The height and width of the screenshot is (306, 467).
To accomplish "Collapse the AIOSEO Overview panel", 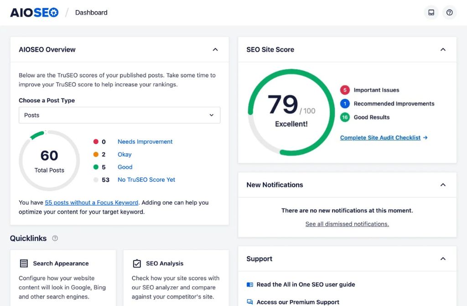I will click(215, 50).
